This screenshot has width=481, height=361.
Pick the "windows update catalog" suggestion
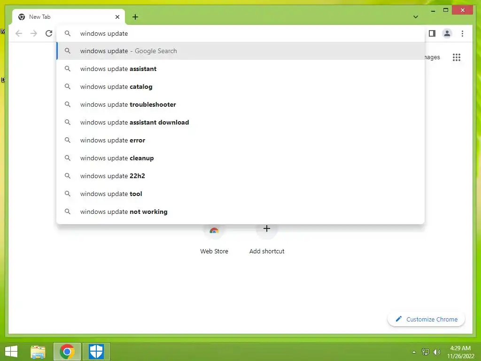(x=240, y=86)
